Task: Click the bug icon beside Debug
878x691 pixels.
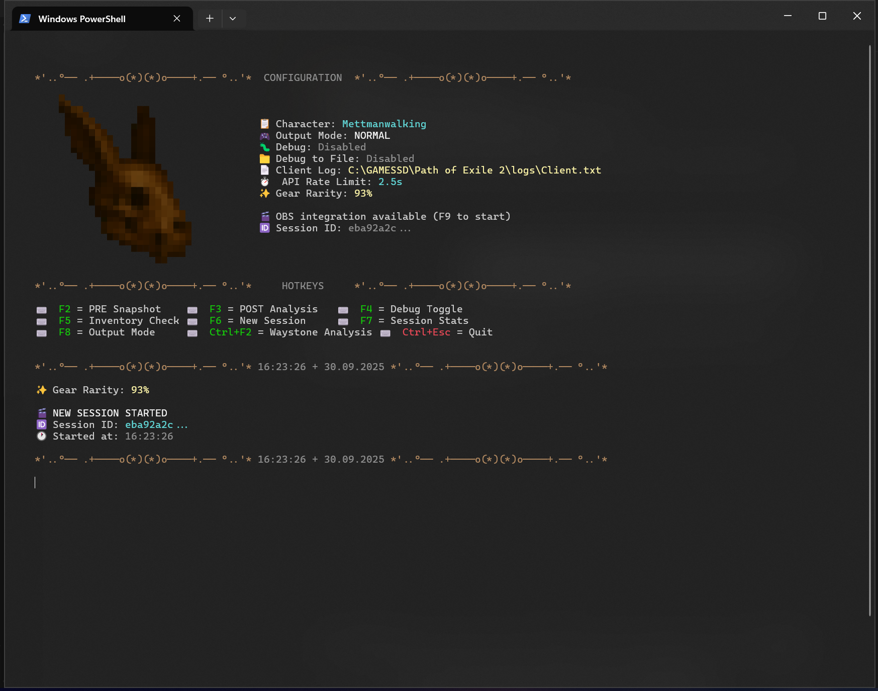Action: click(265, 147)
